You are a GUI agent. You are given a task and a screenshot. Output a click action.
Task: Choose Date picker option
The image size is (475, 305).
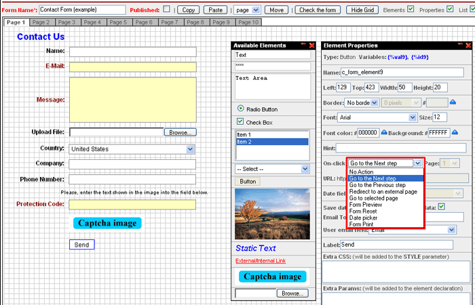(385, 218)
